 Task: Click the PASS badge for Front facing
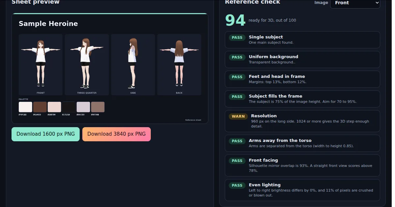(x=237, y=161)
